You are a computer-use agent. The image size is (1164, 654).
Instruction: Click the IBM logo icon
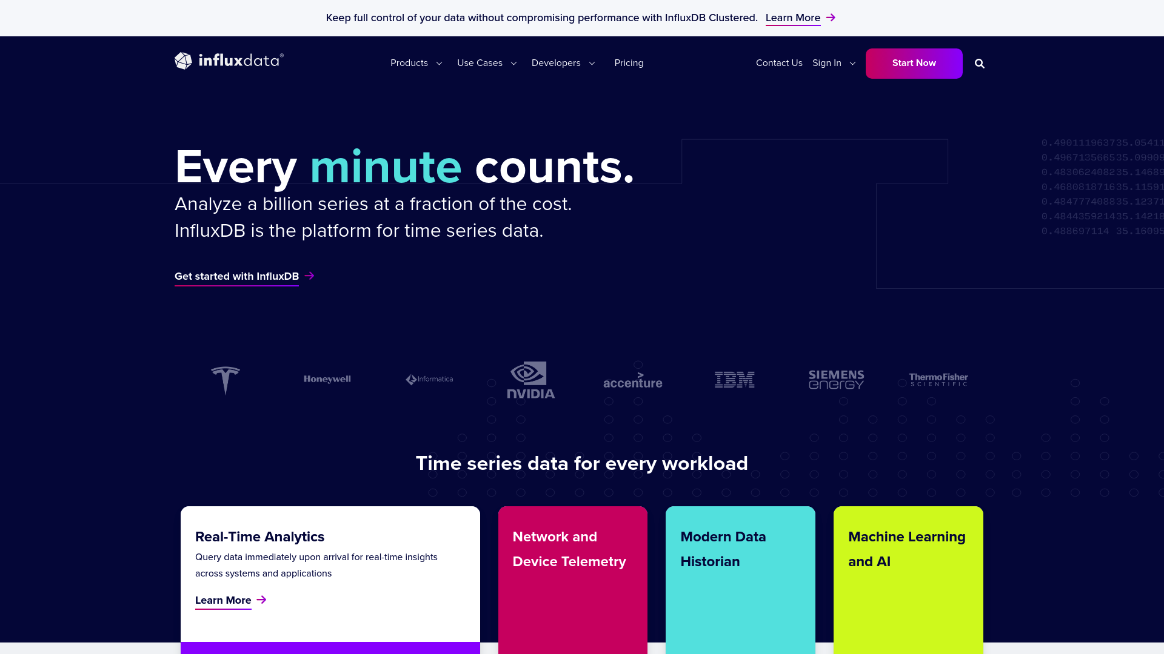pos(734,379)
